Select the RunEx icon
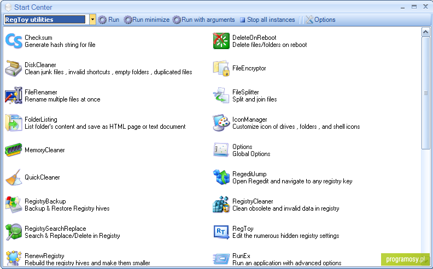This screenshot has height=269, width=433. coord(221,259)
